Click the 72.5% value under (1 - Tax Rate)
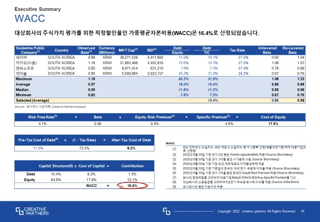Image resolution: width=320 pixels, height=222 pixels. click(84, 148)
